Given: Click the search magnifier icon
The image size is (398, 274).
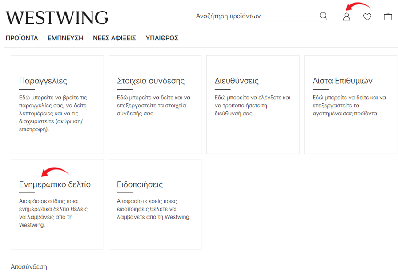Looking at the screenshot, I should click(323, 16).
